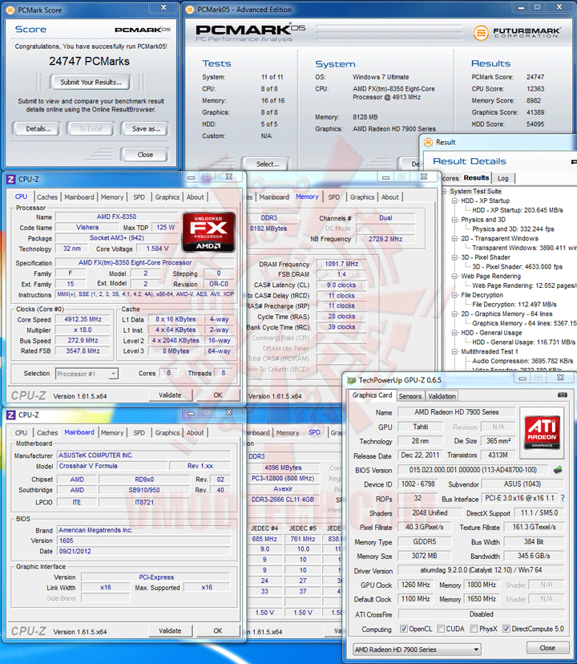Image resolution: width=577 pixels, height=664 pixels.
Task: Click Validate in the FX-8350 CPU-Z window
Action: coord(170,395)
